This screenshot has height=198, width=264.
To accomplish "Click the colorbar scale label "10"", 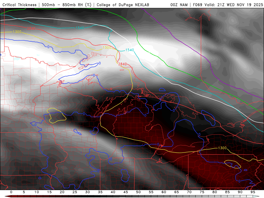I will (x=37, y=192).
